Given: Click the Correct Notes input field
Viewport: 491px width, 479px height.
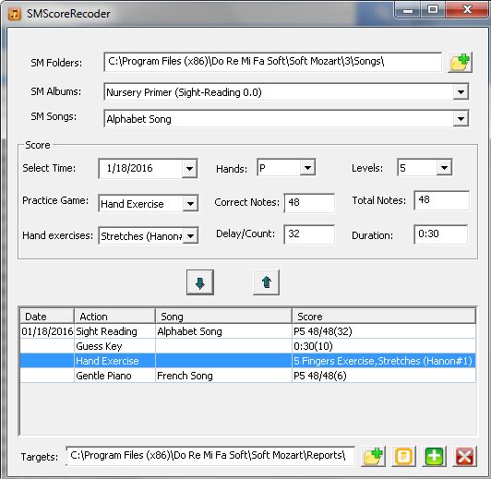Looking at the screenshot, I should tap(309, 203).
